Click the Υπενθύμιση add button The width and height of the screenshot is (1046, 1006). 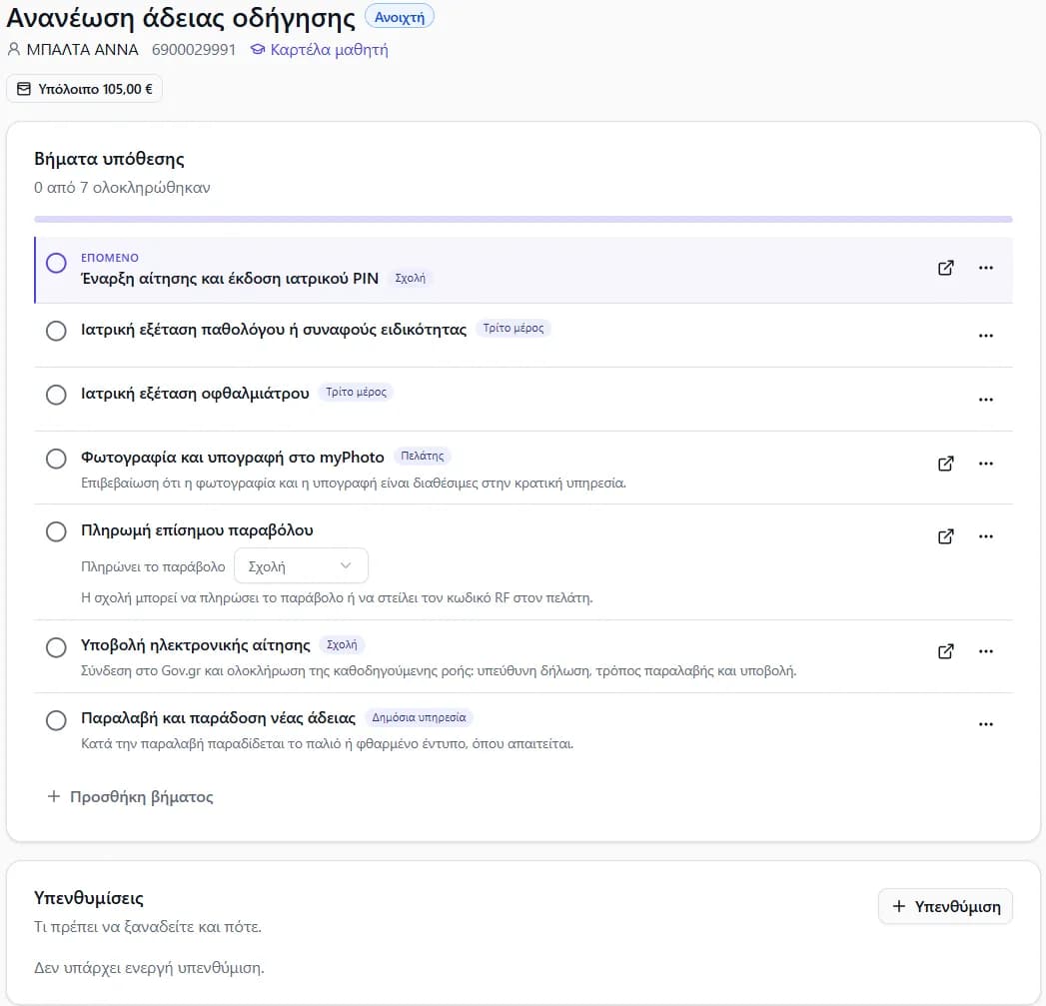click(945, 906)
